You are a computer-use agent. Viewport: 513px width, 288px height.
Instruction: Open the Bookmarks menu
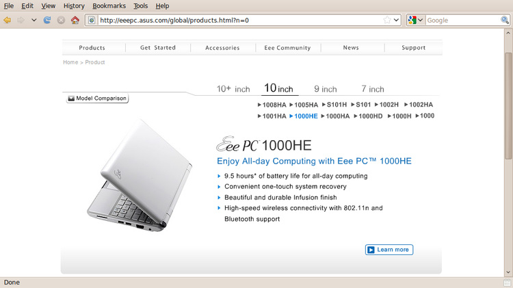pos(109,6)
